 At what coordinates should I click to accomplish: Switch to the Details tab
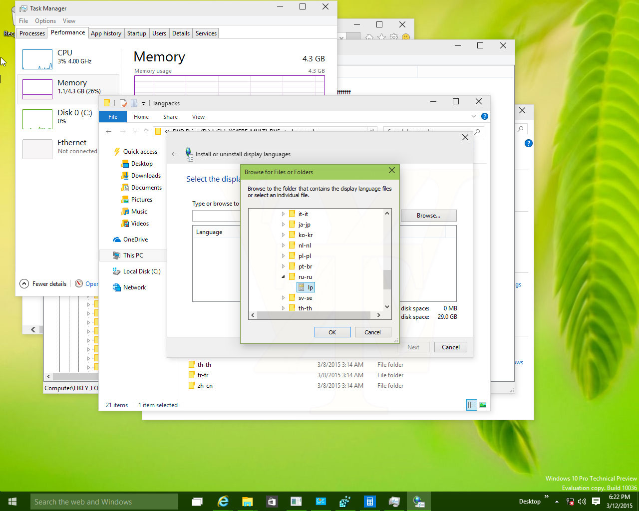[181, 33]
